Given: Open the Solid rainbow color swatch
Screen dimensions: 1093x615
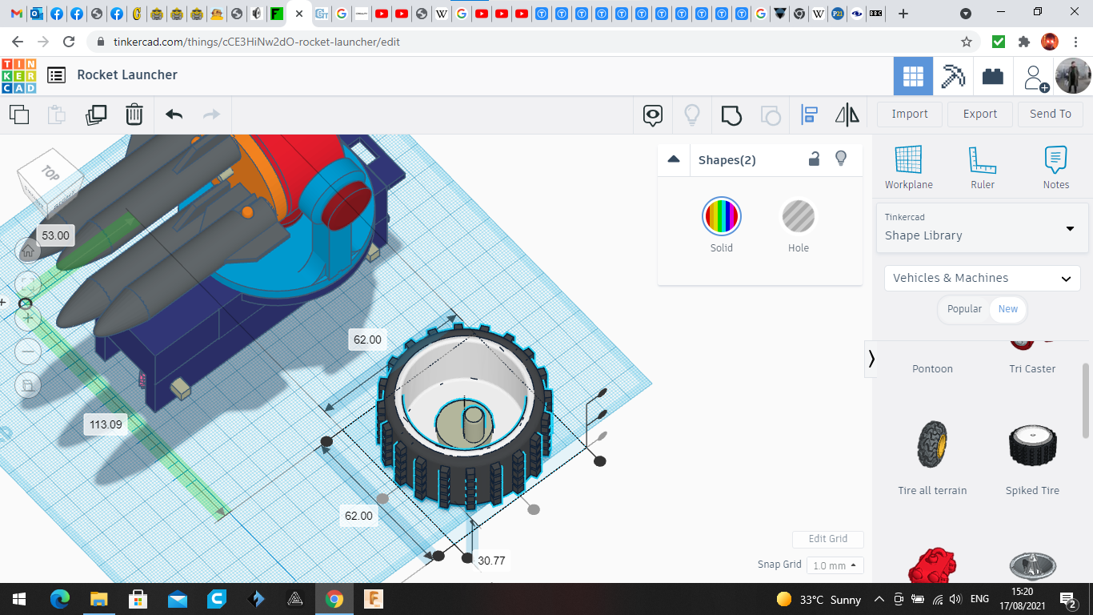Looking at the screenshot, I should 722,216.
